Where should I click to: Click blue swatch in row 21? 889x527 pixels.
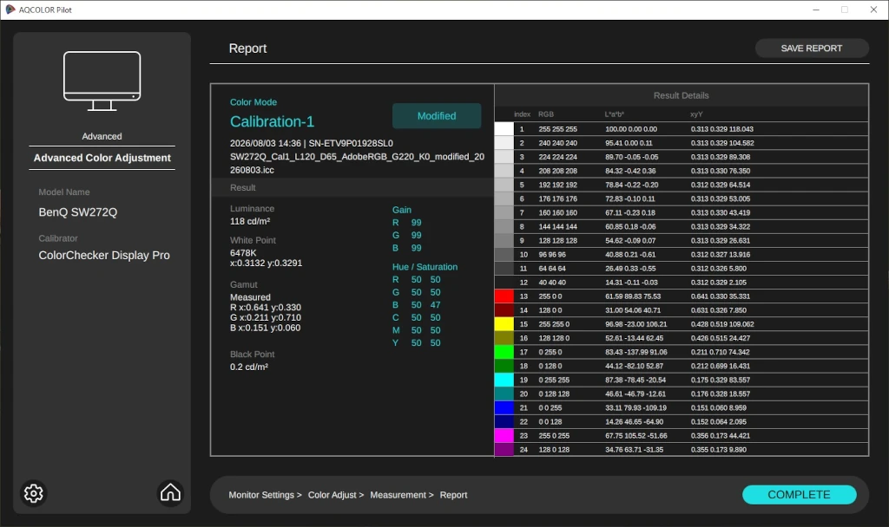pyautogui.click(x=504, y=407)
